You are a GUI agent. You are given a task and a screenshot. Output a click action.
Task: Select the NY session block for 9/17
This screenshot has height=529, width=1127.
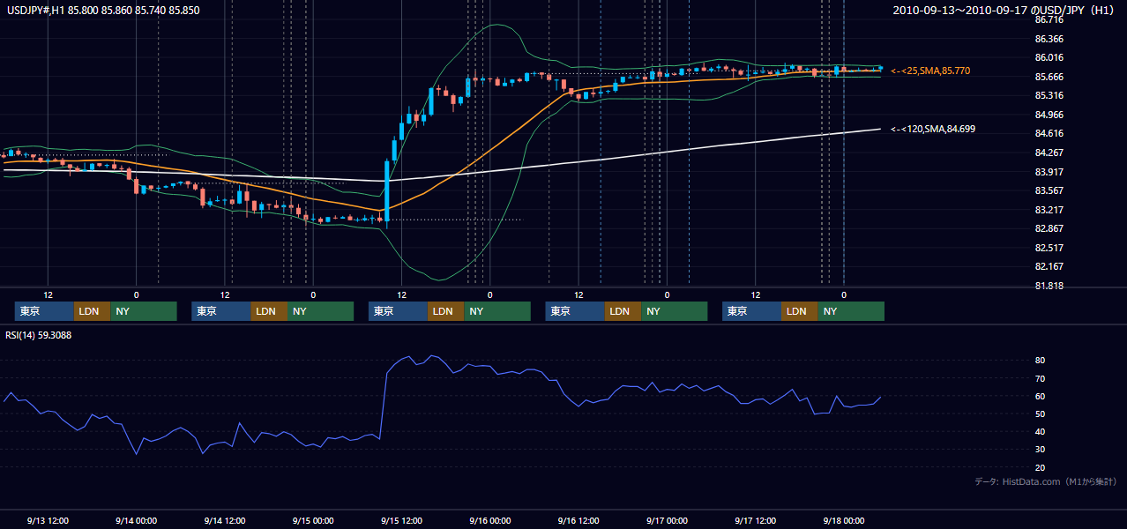(850, 311)
